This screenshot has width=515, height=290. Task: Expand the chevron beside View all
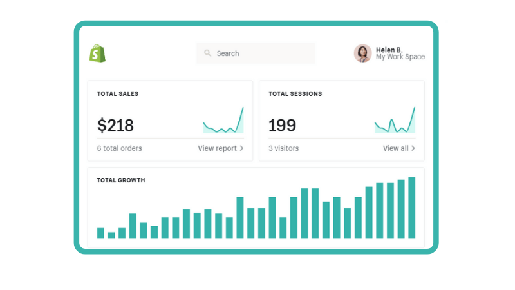(x=413, y=148)
